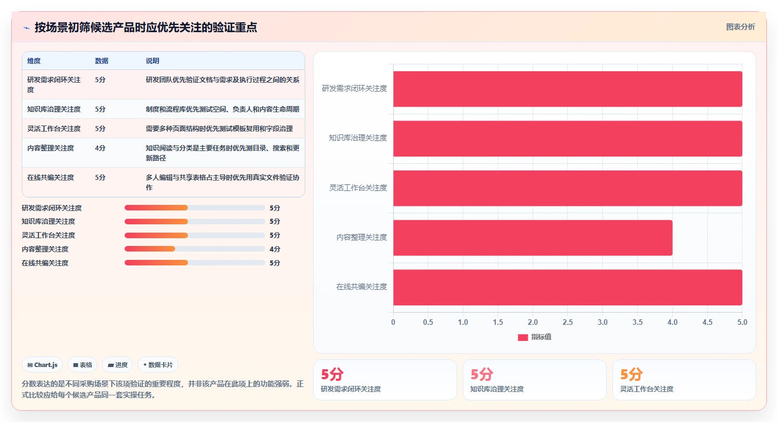
Task: Click description 研发团队优先验证文档与需求及执行过程之间的关系
Action: [222, 80]
